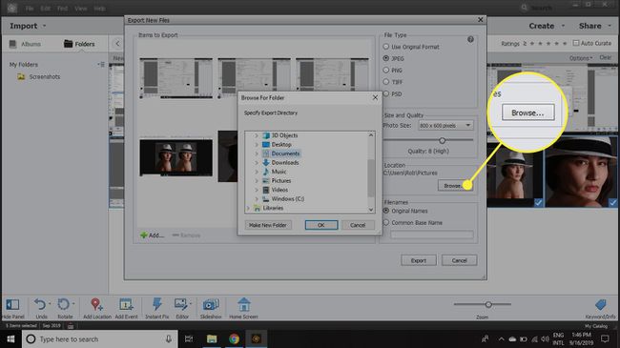Click Export button

coord(419,260)
